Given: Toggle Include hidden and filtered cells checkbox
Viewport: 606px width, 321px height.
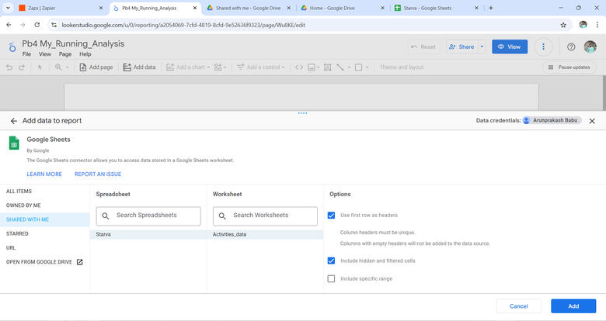Looking at the screenshot, I should click(x=331, y=261).
